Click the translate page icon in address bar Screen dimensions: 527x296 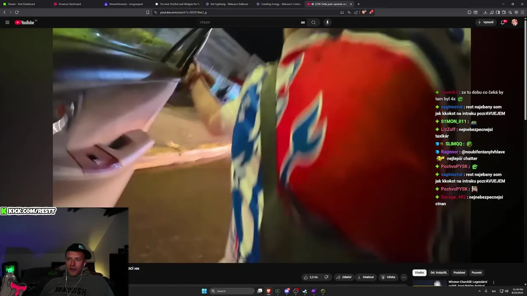pyautogui.click(x=349, y=12)
